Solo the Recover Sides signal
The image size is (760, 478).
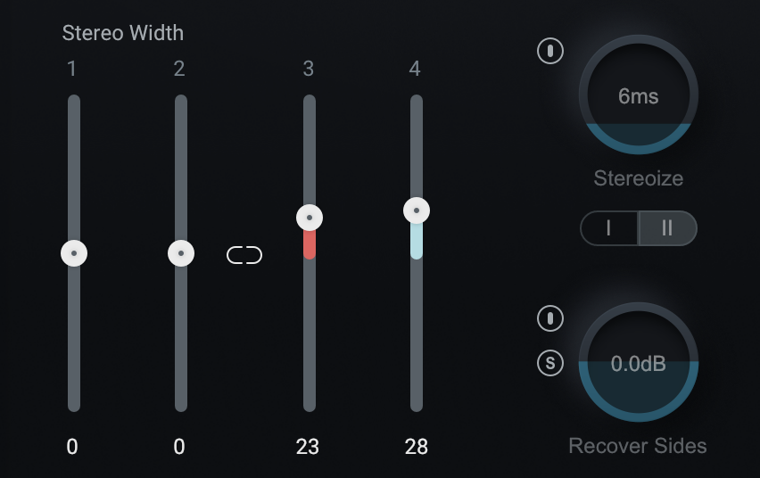pos(550,363)
